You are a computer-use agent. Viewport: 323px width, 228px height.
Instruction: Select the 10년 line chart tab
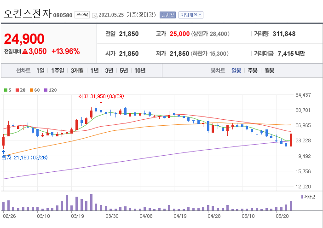[140, 71]
